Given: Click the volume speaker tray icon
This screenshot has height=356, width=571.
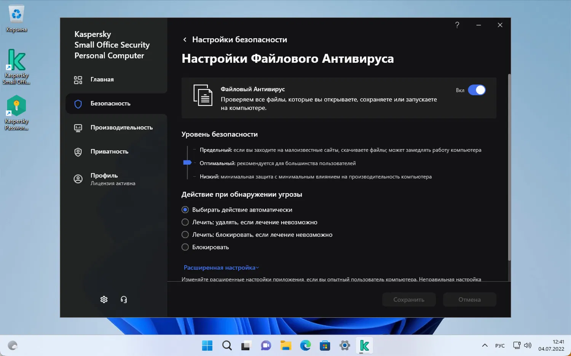Looking at the screenshot, I should click(x=528, y=345).
